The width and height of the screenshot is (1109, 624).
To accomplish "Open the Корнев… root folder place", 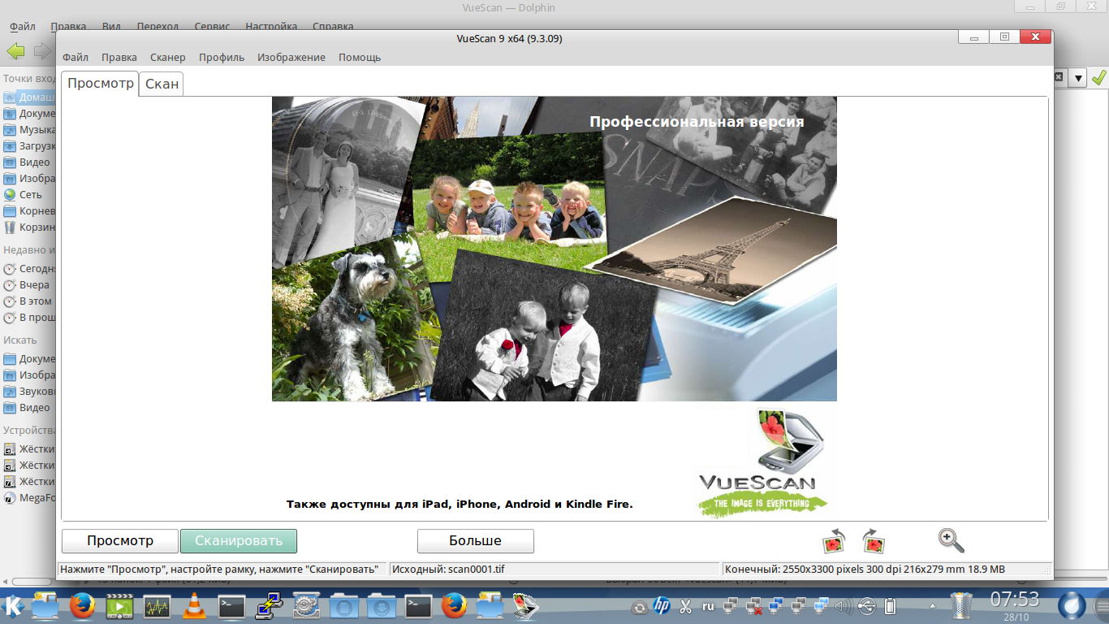I will click(x=29, y=211).
